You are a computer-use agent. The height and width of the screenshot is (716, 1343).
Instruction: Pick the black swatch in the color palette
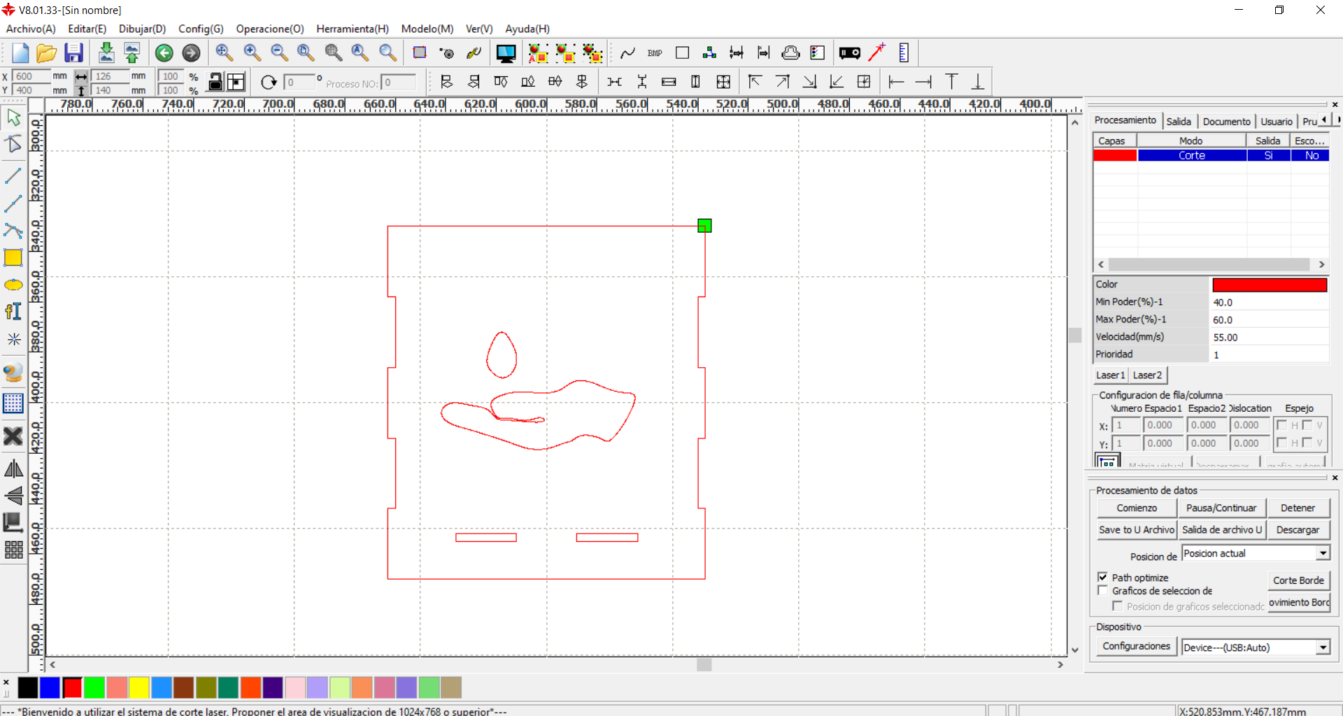pyautogui.click(x=28, y=688)
